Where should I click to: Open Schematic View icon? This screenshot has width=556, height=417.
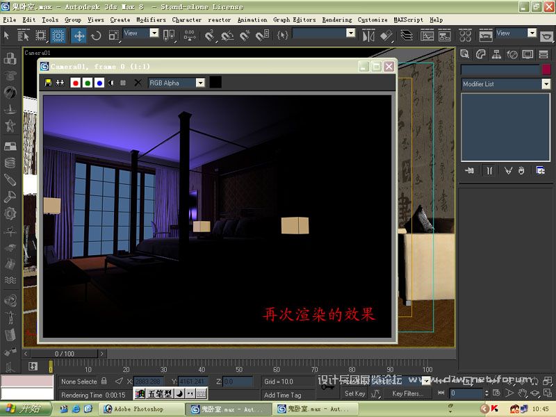[444, 35]
